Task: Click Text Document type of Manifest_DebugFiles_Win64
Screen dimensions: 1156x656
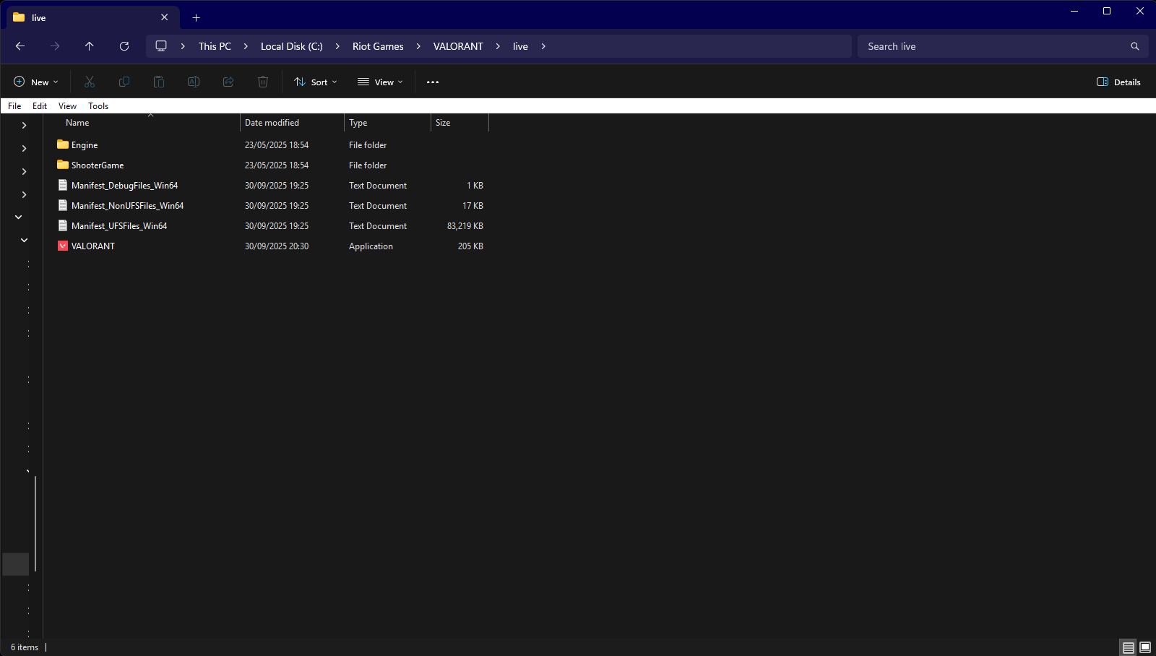Action: coord(378,186)
